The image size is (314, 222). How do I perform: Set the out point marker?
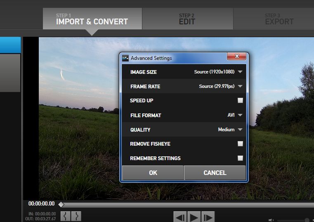(76, 216)
